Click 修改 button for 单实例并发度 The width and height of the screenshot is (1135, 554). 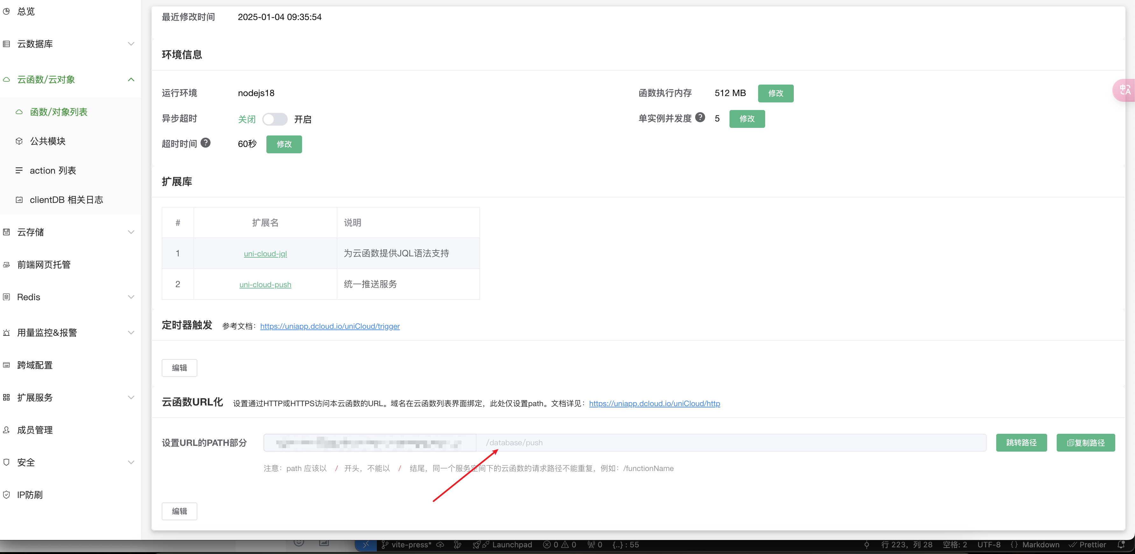click(747, 119)
